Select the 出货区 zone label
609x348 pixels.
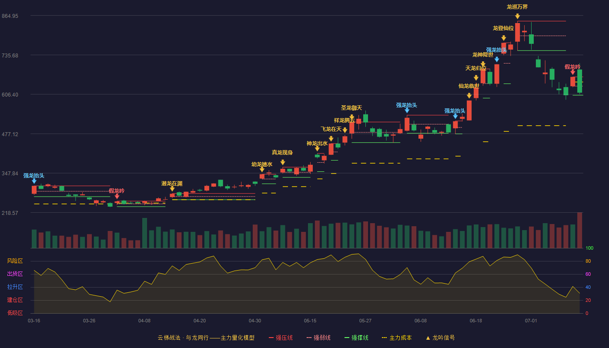click(15, 274)
